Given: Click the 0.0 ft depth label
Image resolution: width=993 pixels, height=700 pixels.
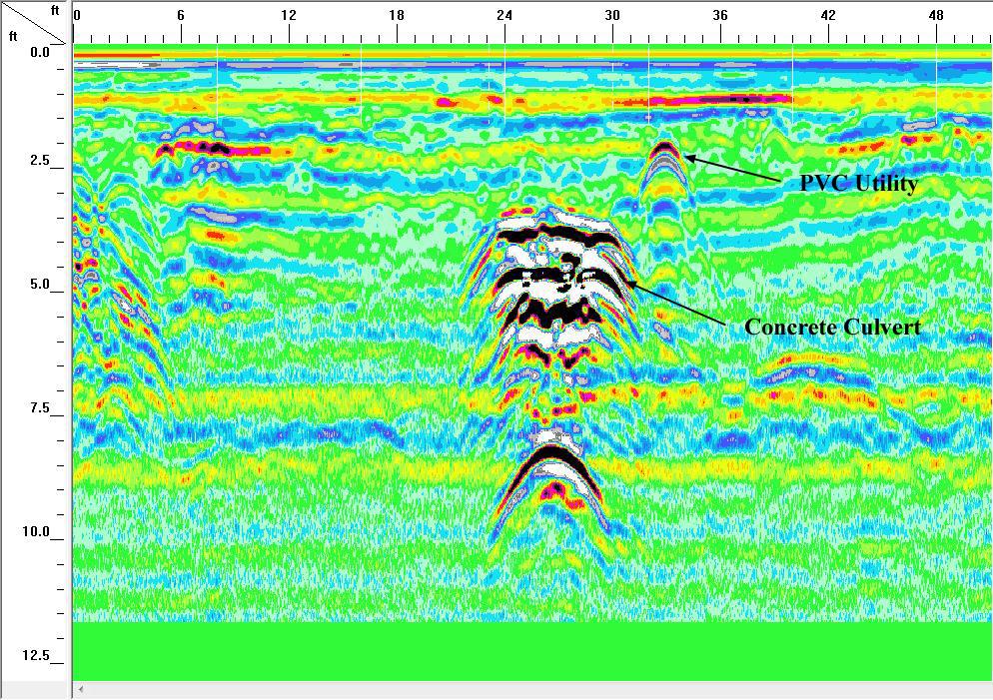Looking at the screenshot, I should [x=39, y=53].
